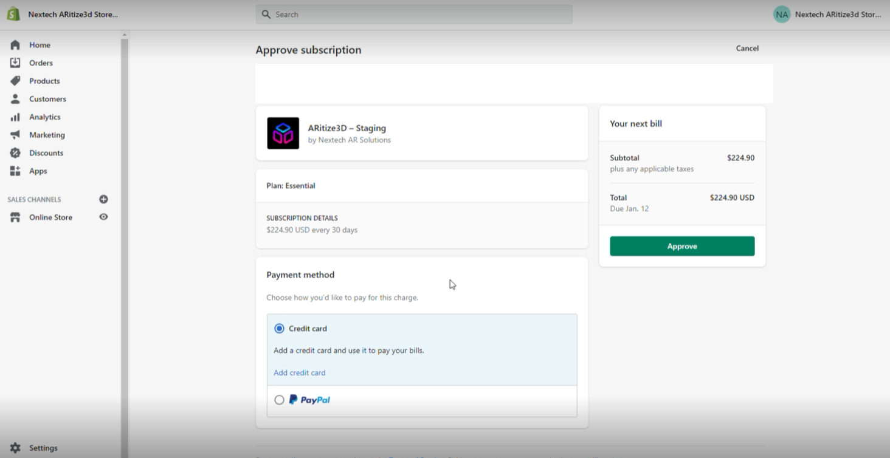
Task: Click the store name in top left
Action: pos(73,15)
